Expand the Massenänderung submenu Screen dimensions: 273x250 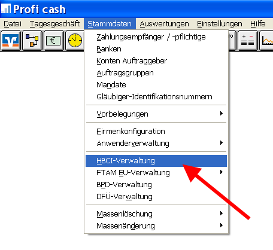click(156, 226)
